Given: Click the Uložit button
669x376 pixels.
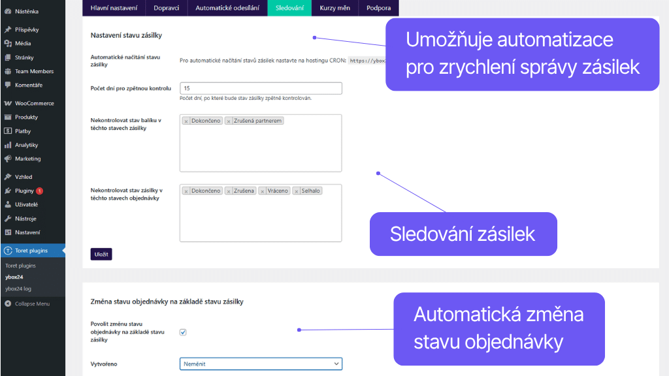Looking at the screenshot, I should (101, 254).
